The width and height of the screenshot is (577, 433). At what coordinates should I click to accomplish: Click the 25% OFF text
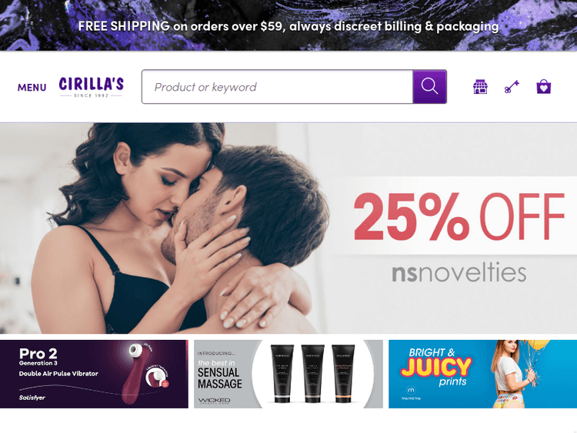click(459, 217)
